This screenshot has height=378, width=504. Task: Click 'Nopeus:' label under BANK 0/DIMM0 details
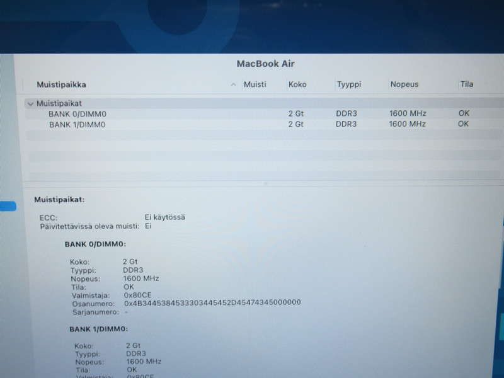[x=86, y=278]
